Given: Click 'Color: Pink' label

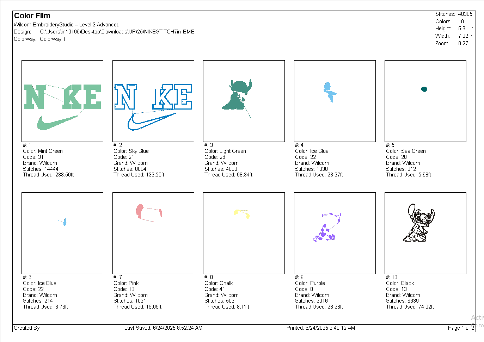Looking at the screenshot, I should click(x=126, y=283).
